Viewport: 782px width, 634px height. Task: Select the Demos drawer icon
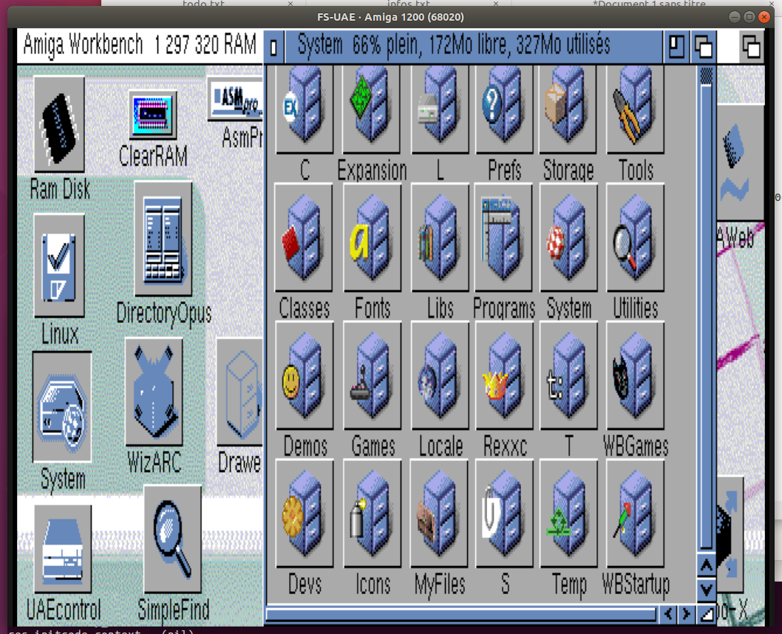click(305, 375)
